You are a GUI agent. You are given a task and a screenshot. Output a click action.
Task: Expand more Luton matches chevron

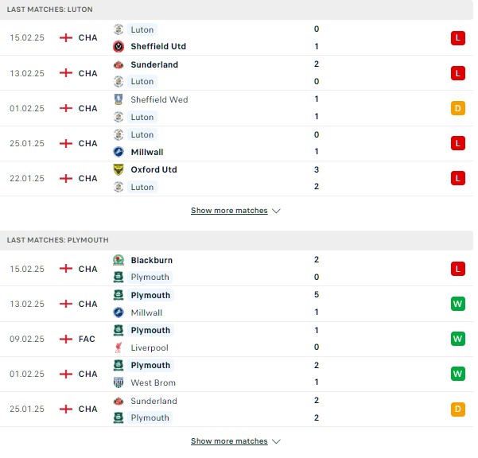point(276,211)
